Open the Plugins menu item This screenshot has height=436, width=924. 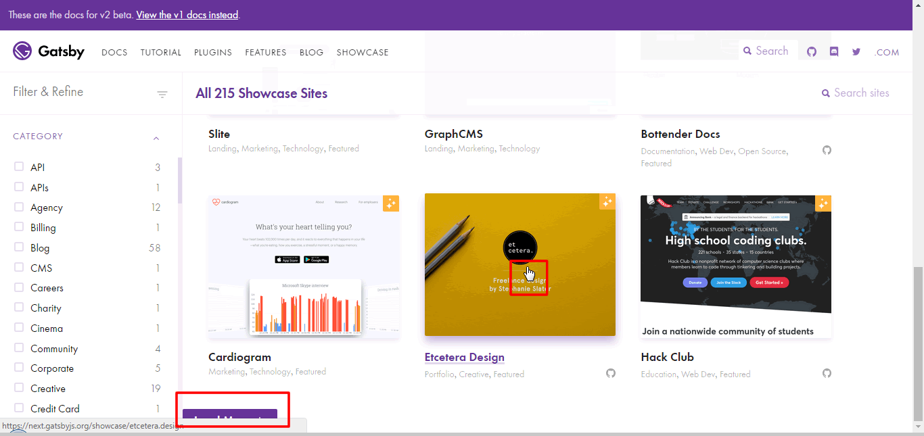coord(213,52)
